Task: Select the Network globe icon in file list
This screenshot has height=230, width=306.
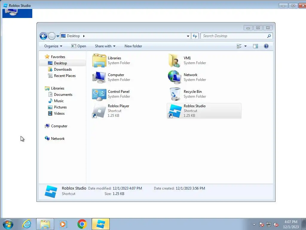Action: pyautogui.click(x=174, y=77)
